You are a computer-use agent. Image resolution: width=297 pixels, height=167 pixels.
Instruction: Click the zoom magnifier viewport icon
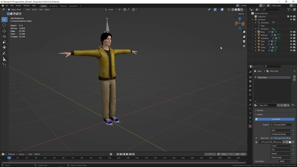click(244, 32)
